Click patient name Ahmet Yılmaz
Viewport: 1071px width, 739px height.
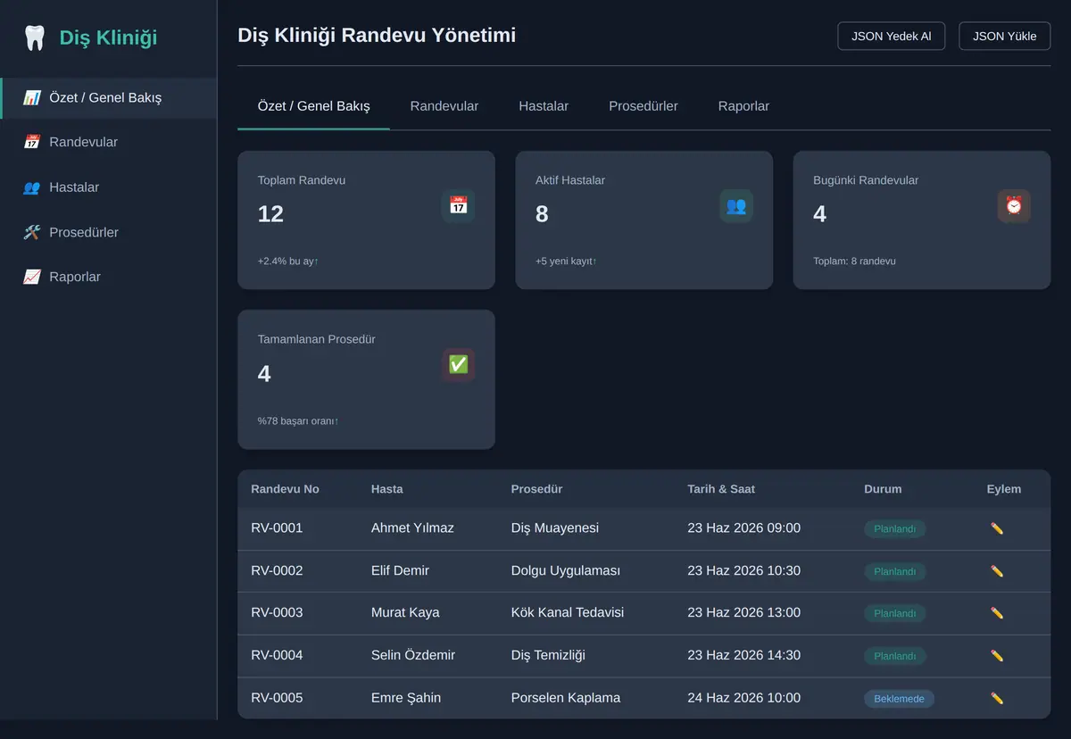412,528
